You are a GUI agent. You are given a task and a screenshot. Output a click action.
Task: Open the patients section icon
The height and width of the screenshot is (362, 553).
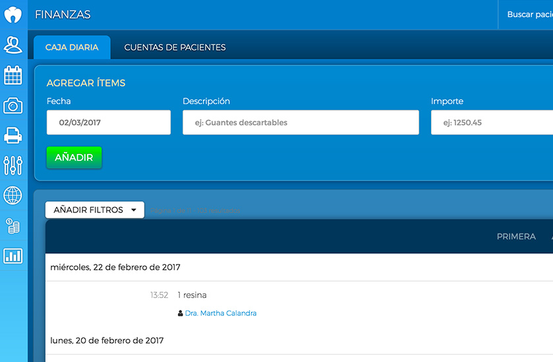[13, 45]
